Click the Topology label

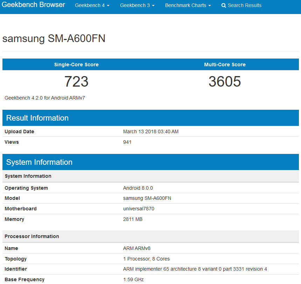click(15, 259)
